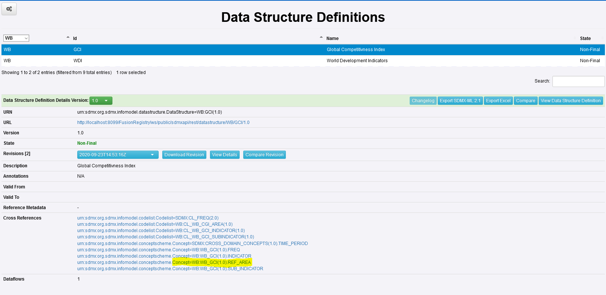This screenshot has height=295, width=606.
Task: Expand the version 1.0 dropdown
Action: (101, 101)
